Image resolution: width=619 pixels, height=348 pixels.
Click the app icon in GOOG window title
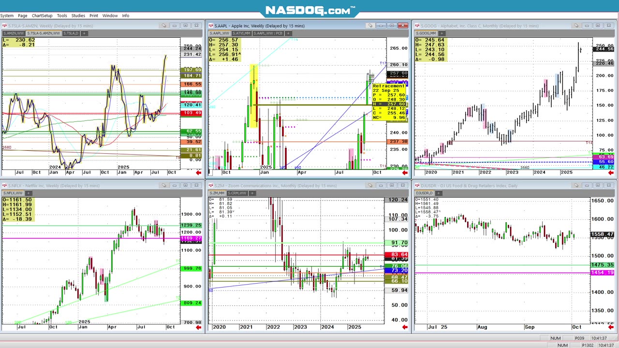tap(417, 26)
